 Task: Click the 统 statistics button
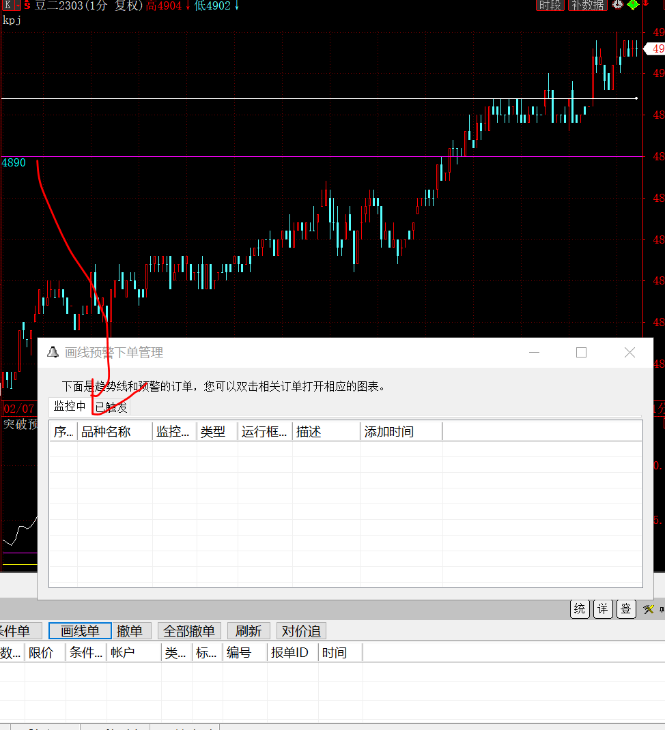pos(580,609)
